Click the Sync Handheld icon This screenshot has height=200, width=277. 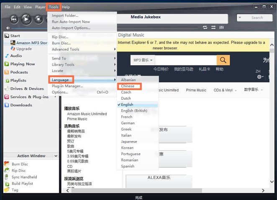coord(7,177)
